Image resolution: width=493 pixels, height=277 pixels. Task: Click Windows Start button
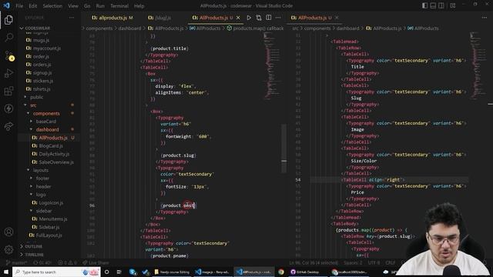coord(6,272)
